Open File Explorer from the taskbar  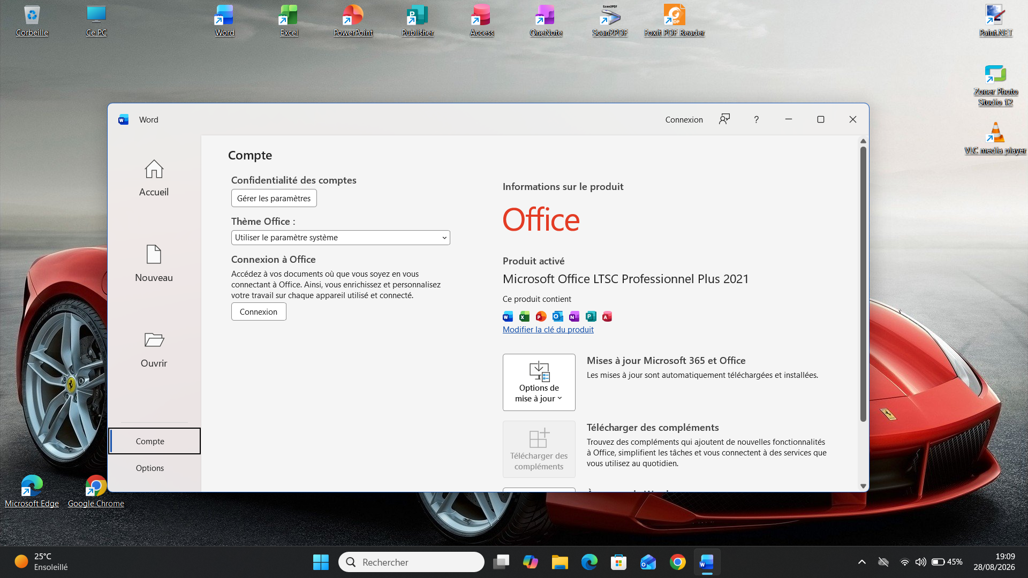pyautogui.click(x=560, y=562)
